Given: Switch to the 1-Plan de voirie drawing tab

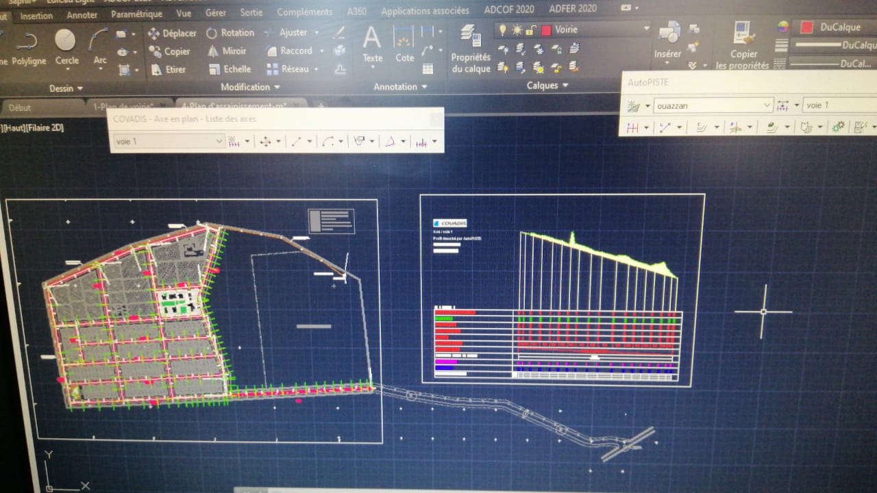Looking at the screenshot, I should click(122, 105).
